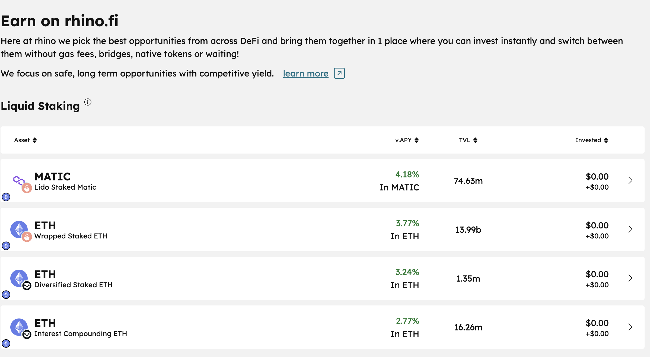Sort the table by Invested column

(x=592, y=140)
